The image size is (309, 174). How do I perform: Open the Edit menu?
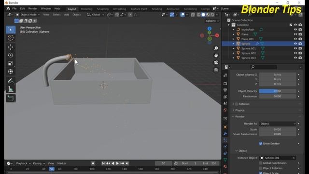point(23,9)
